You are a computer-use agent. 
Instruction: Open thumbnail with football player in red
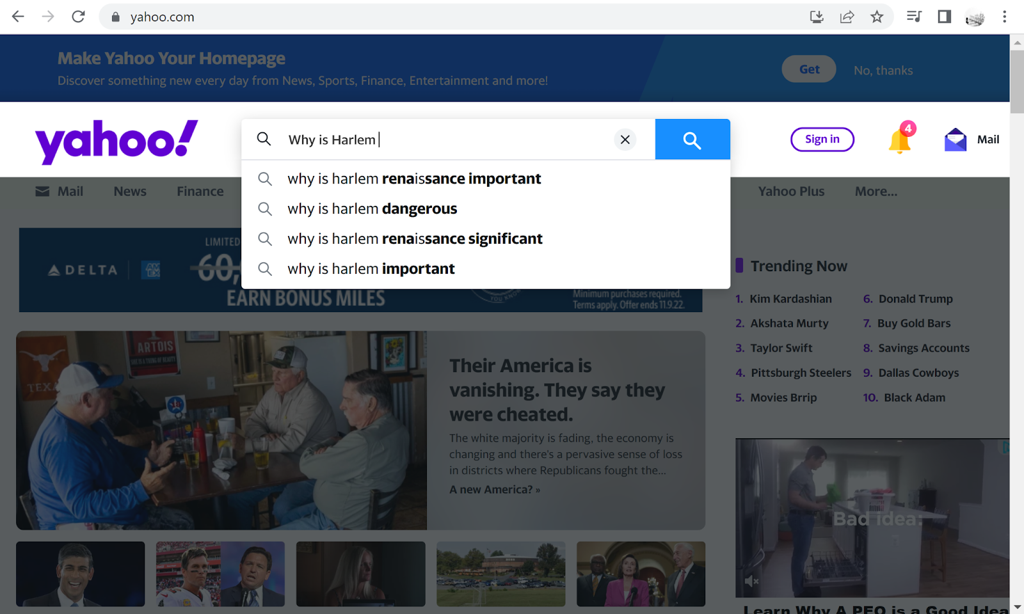(x=221, y=574)
